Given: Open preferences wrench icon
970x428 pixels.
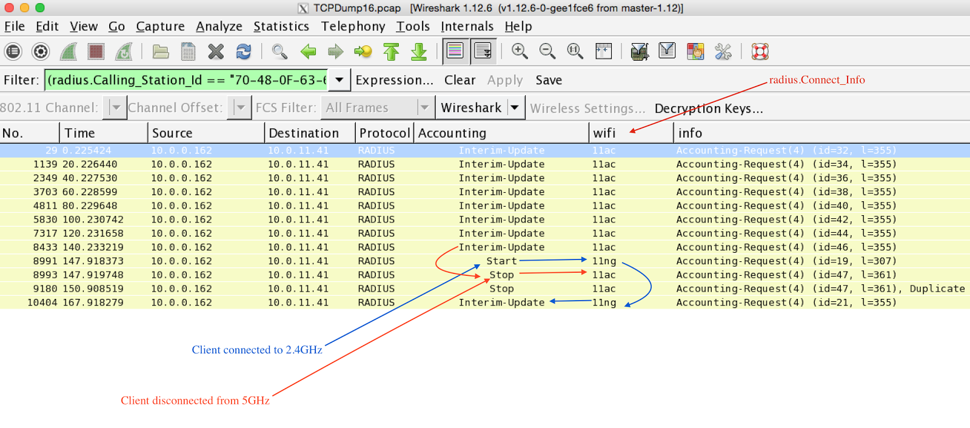Looking at the screenshot, I should (723, 52).
